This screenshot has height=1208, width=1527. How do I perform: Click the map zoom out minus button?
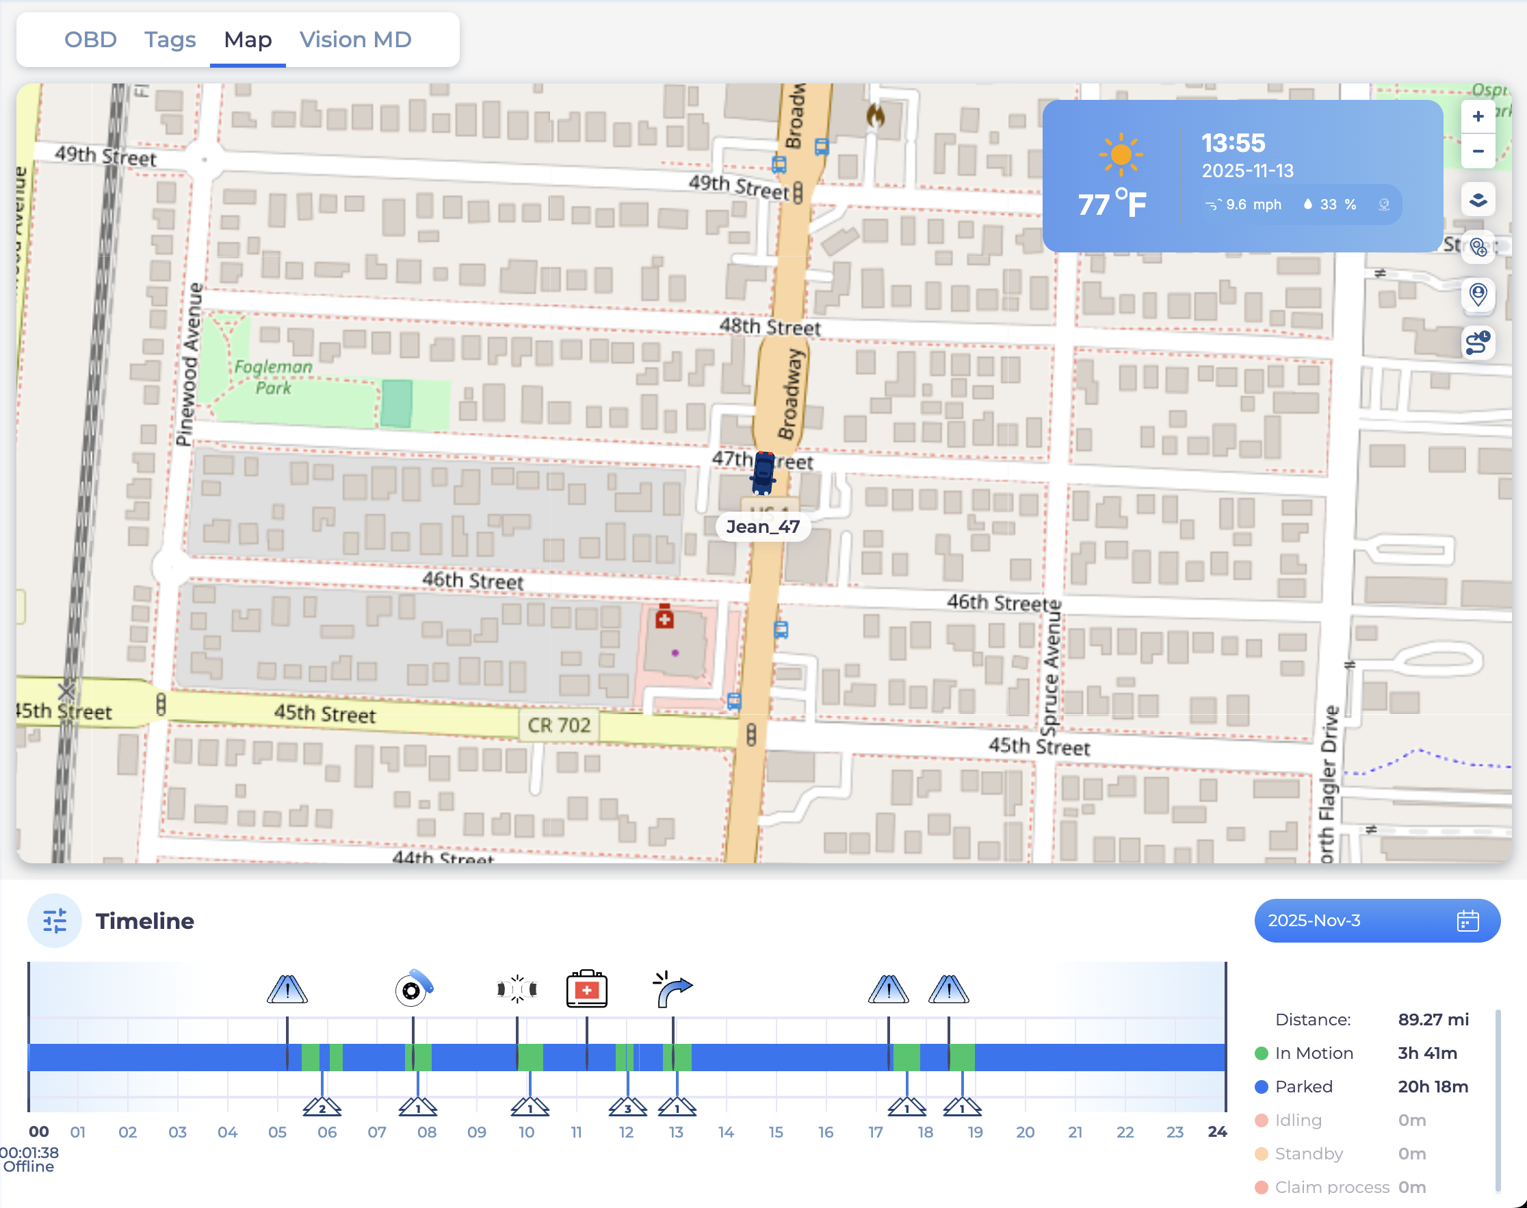(1478, 151)
